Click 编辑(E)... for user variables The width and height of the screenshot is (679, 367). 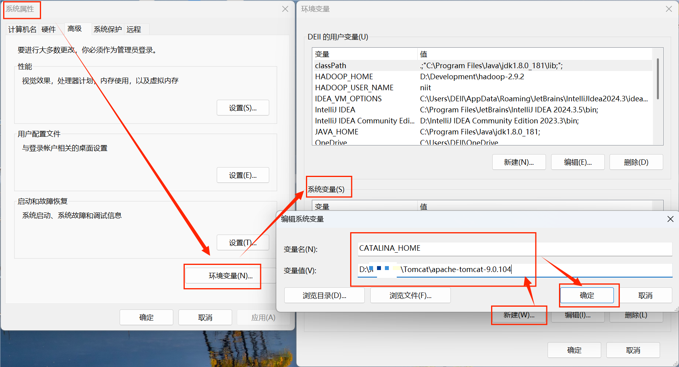pos(578,162)
